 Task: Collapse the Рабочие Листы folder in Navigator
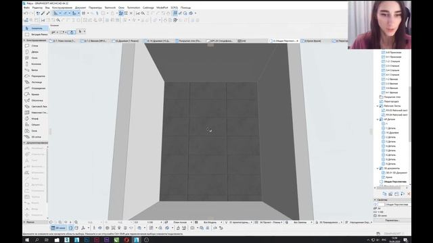[x=378, y=106]
